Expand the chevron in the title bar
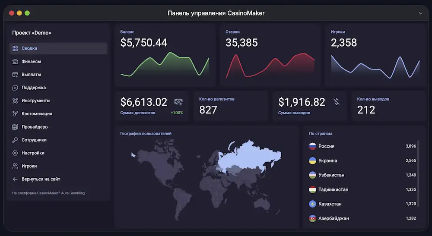Image resolution: width=432 pixels, height=236 pixels. tap(421, 13)
